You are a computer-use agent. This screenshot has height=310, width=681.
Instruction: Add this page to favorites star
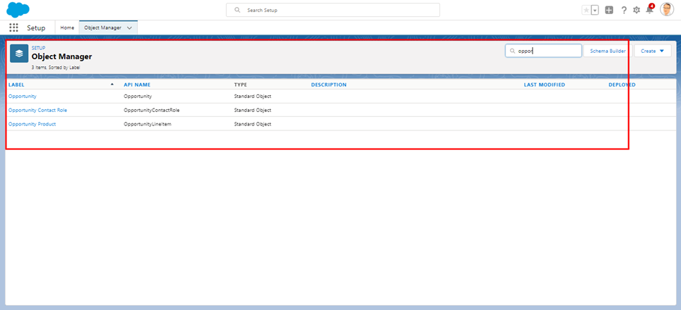click(586, 10)
